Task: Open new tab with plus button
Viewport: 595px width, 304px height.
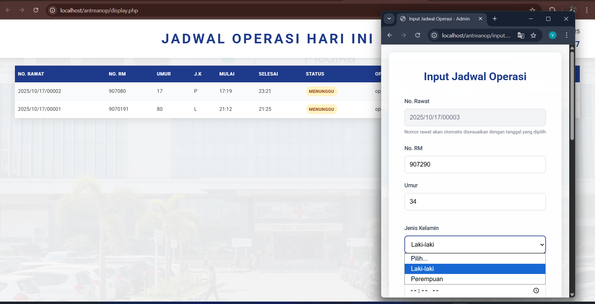Action: click(x=495, y=19)
